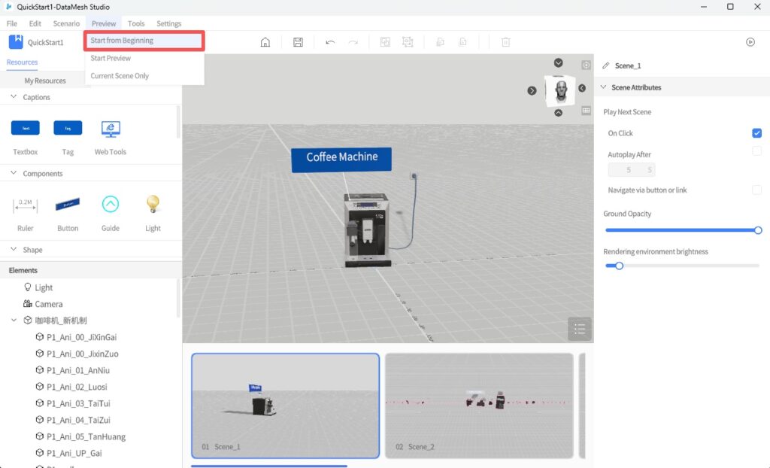Choose the Light bulb component
The height and width of the screenshot is (468, 770).
point(153,205)
